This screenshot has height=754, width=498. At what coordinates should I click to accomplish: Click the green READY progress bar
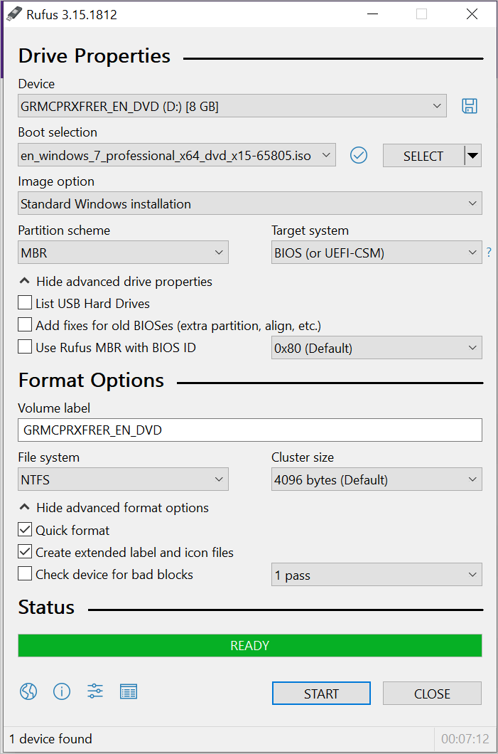coord(249,645)
